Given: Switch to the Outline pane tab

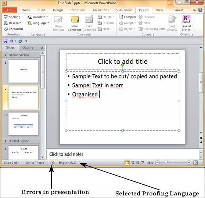Looking at the screenshot, I should pos(28,47).
